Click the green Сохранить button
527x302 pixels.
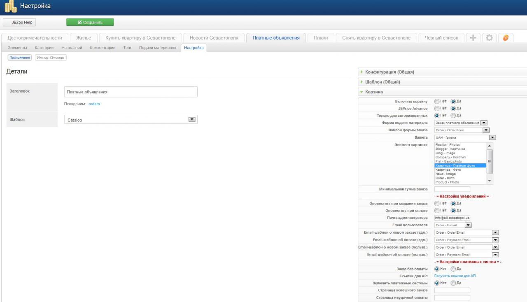coord(90,22)
